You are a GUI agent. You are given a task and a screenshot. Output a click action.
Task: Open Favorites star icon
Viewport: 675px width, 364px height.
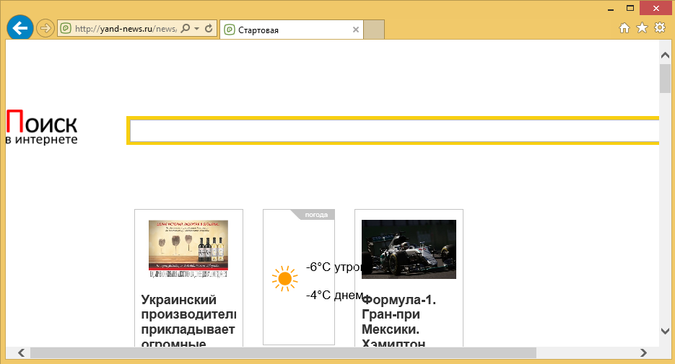(642, 28)
